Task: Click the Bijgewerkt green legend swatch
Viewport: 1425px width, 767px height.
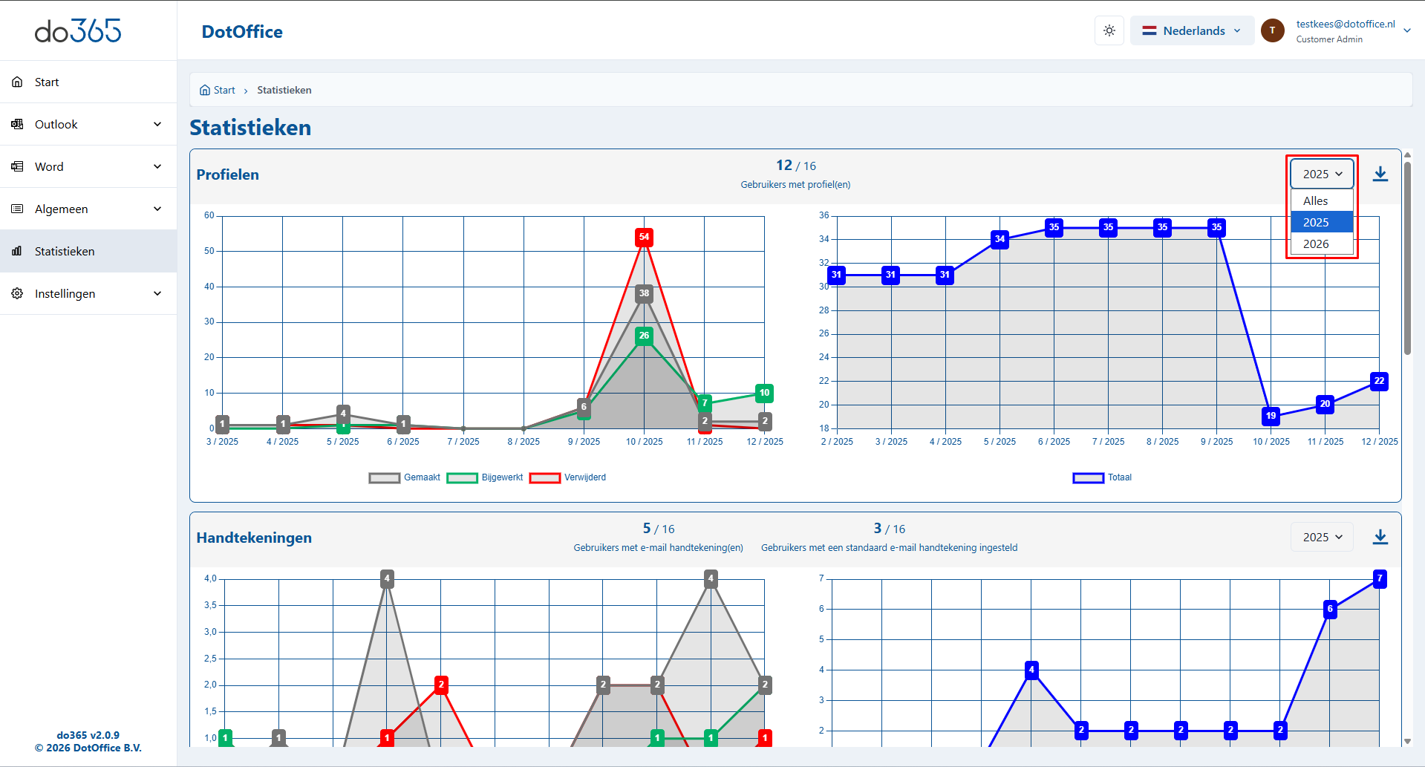Action: point(462,477)
